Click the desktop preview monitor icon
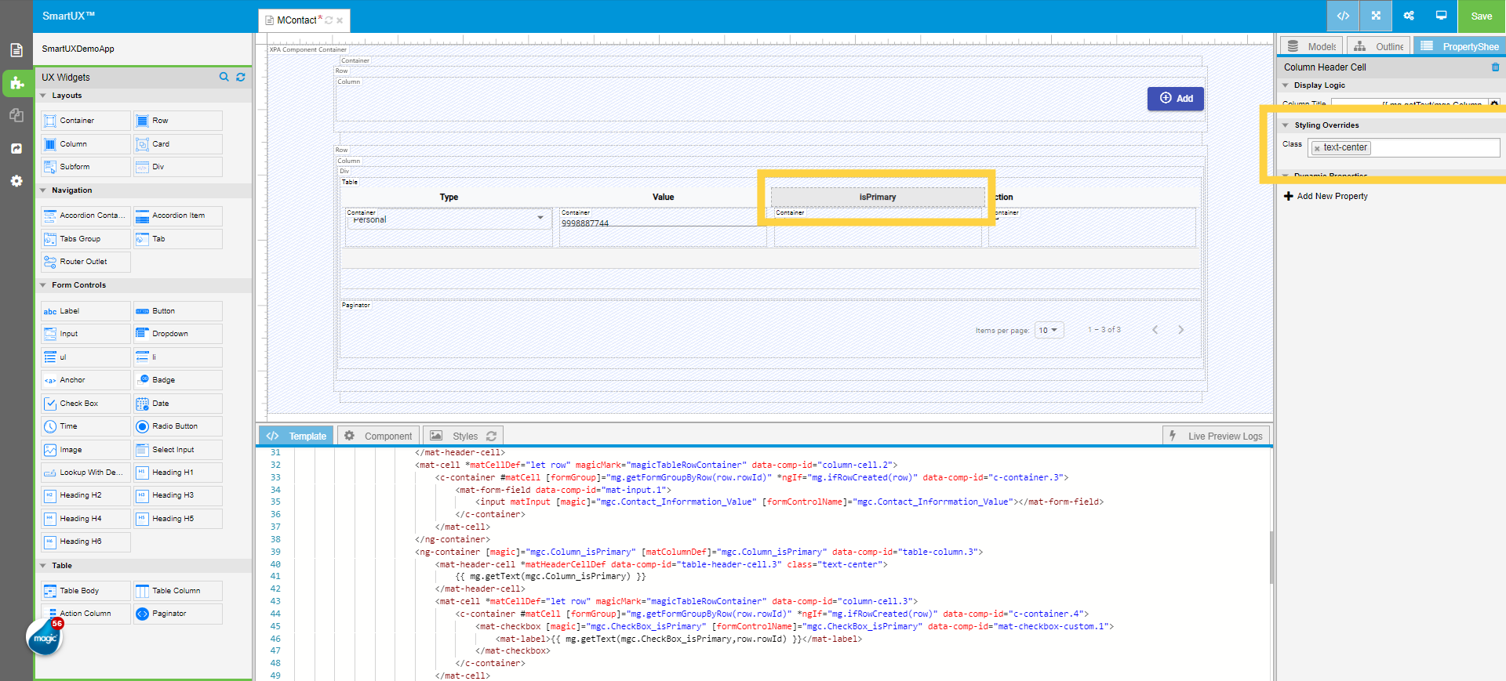This screenshot has width=1506, height=681. point(1441,16)
